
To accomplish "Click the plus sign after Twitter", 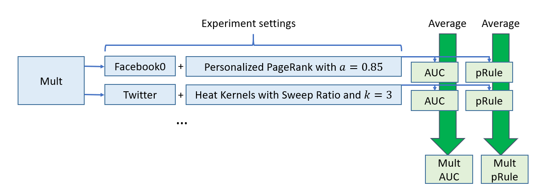I will pyautogui.click(x=181, y=95).
